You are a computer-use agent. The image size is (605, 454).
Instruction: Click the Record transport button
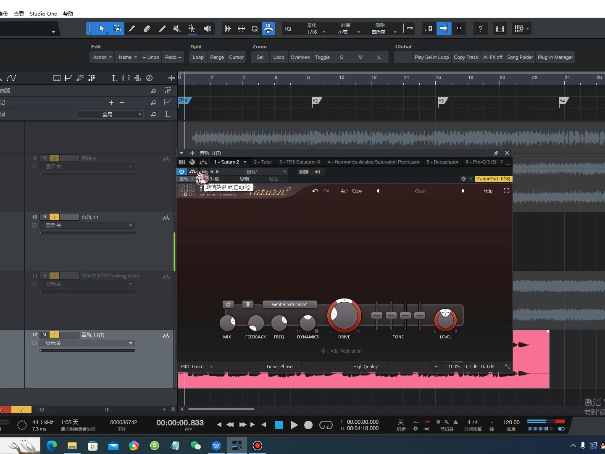pyautogui.click(x=308, y=425)
